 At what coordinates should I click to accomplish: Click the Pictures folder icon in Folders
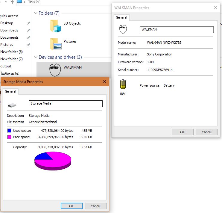pyautogui.click(x=56, y=44)
